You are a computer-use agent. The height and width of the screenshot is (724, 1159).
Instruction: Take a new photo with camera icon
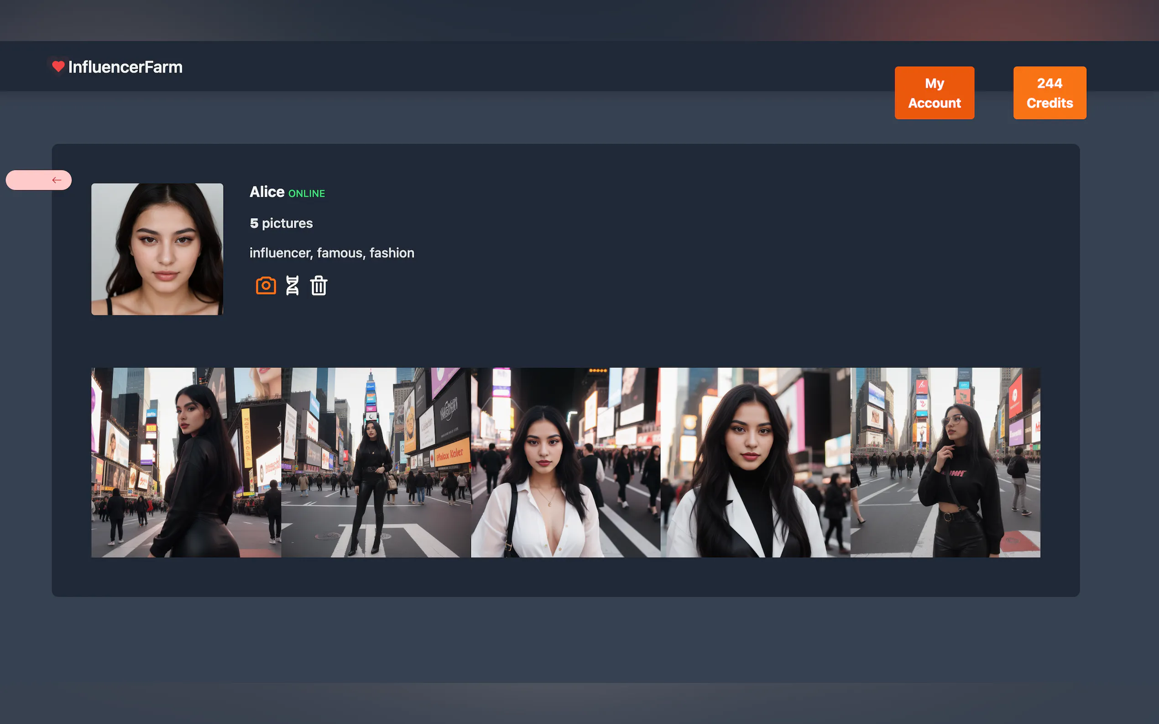click(266, 285)
